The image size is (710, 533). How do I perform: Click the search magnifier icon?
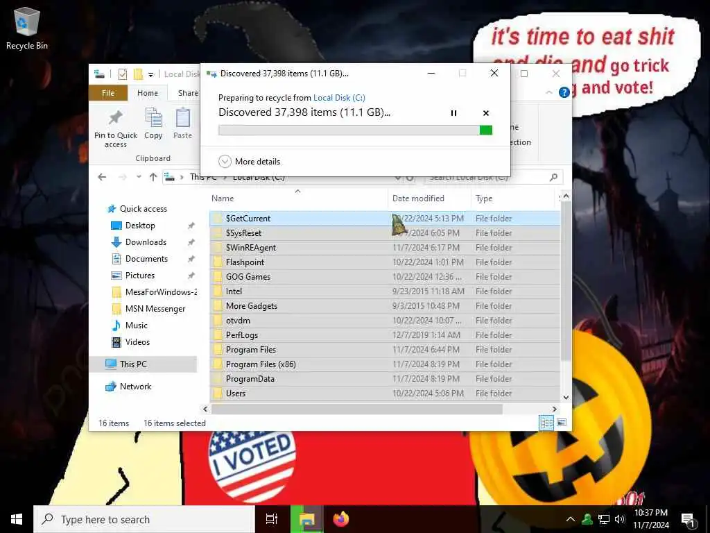pyautogui.click(x=553, y=177)
